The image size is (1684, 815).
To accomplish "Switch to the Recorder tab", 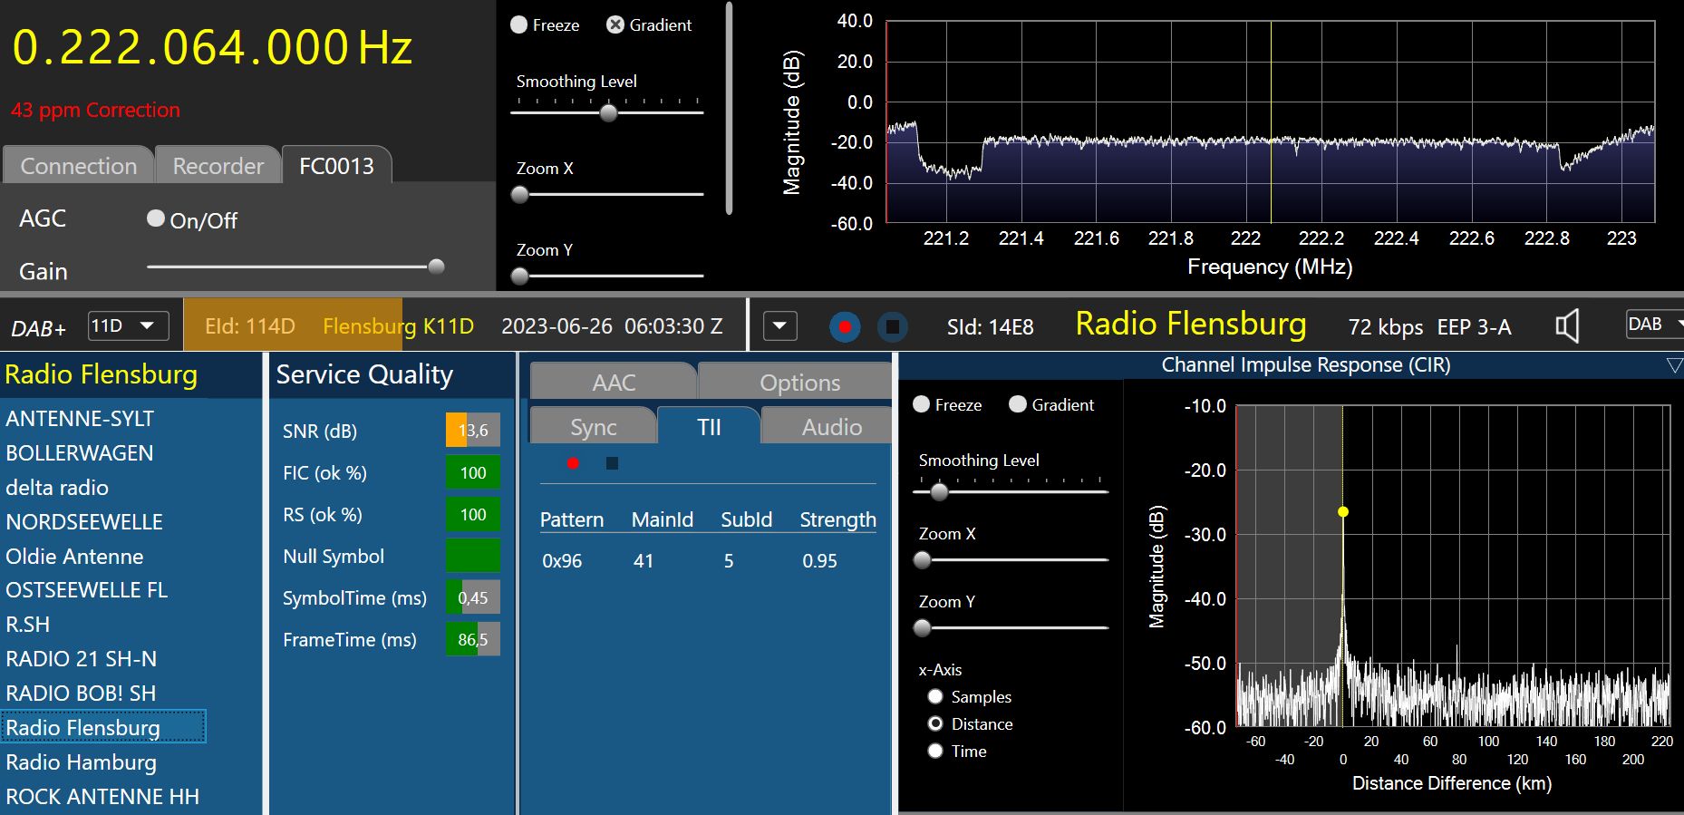I will tap(218, 166).
